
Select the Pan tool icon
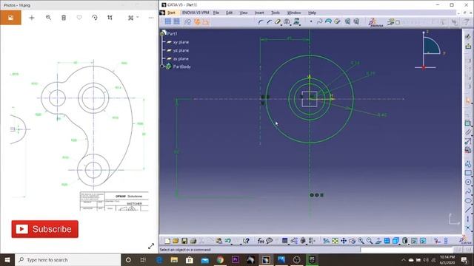point(344,241)
